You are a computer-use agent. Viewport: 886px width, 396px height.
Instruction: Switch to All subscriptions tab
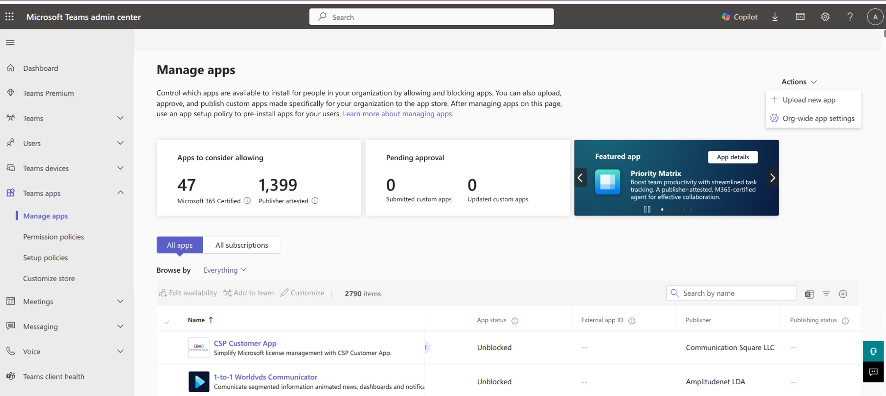(x=242, y=245)
